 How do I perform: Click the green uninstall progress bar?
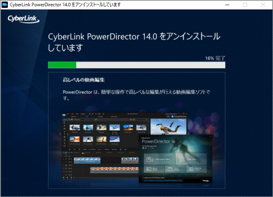(136, 65)
